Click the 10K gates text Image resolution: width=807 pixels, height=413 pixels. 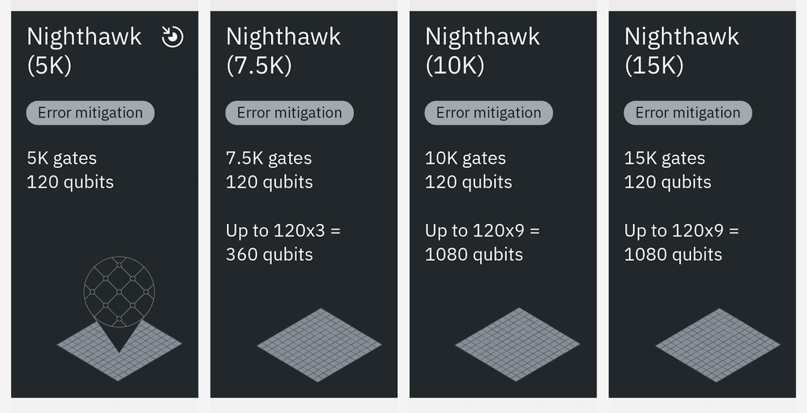(467, 158)
